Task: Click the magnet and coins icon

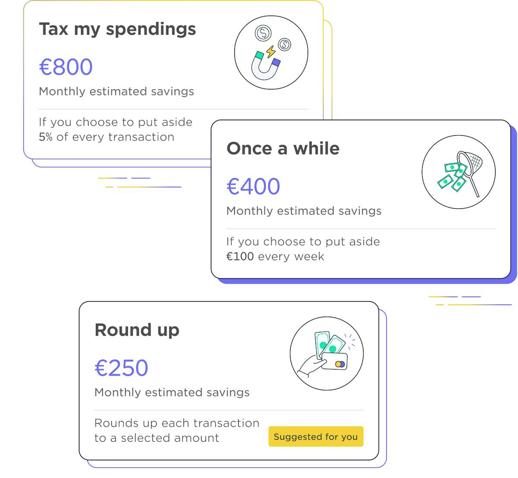Action: pyautogui.click(x=271, y=53)
